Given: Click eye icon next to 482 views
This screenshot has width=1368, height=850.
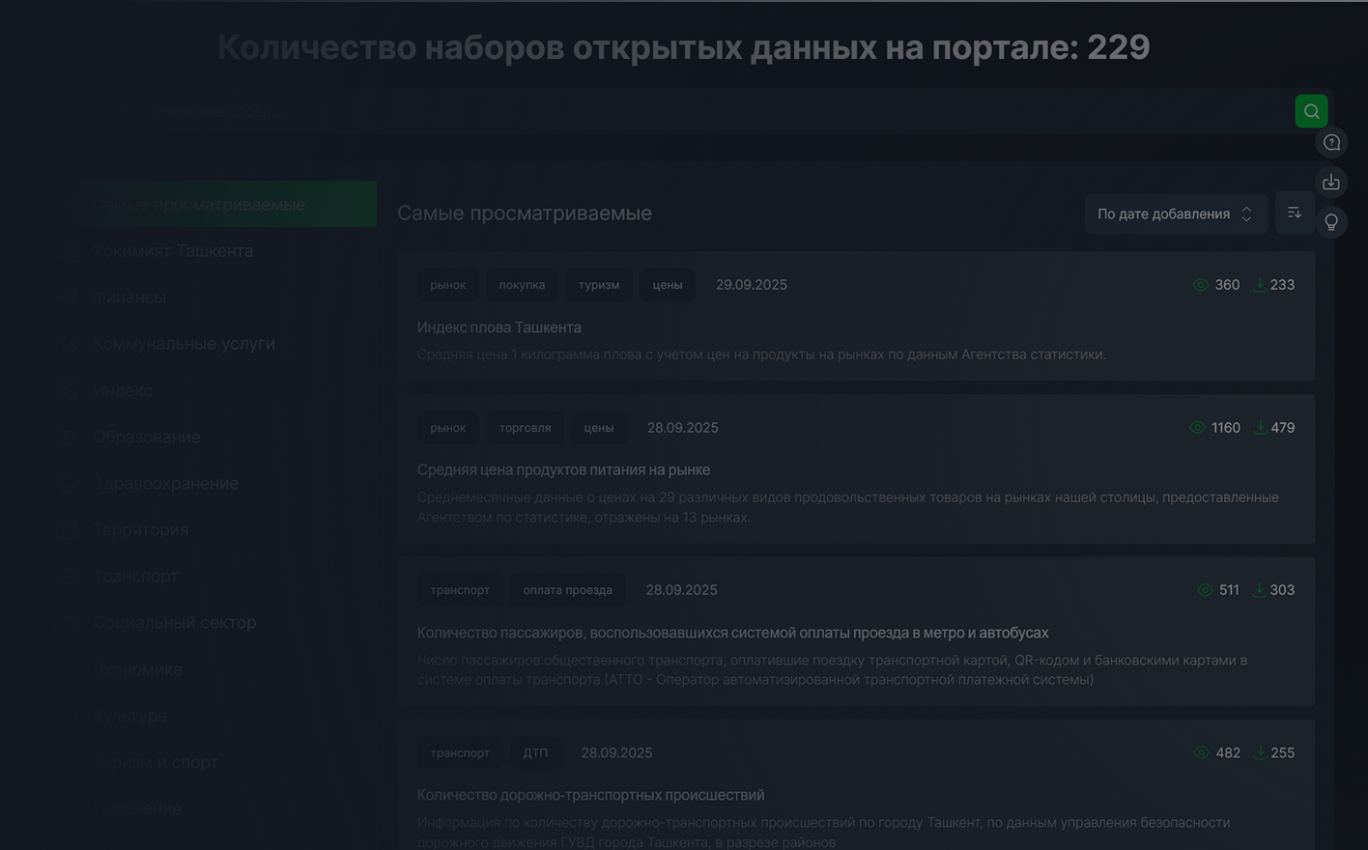Looking at the screenshot, I should 1202,752.
